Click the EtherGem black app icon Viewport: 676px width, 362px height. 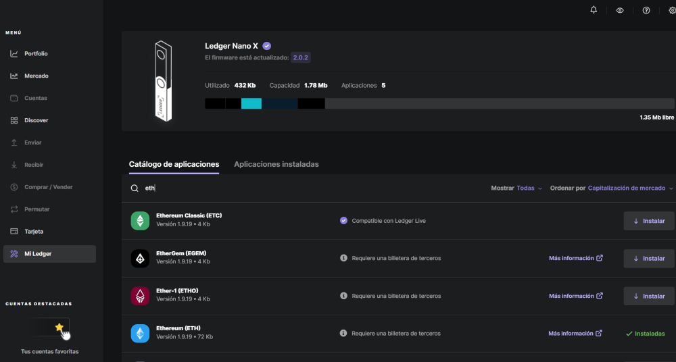(140, 259)
